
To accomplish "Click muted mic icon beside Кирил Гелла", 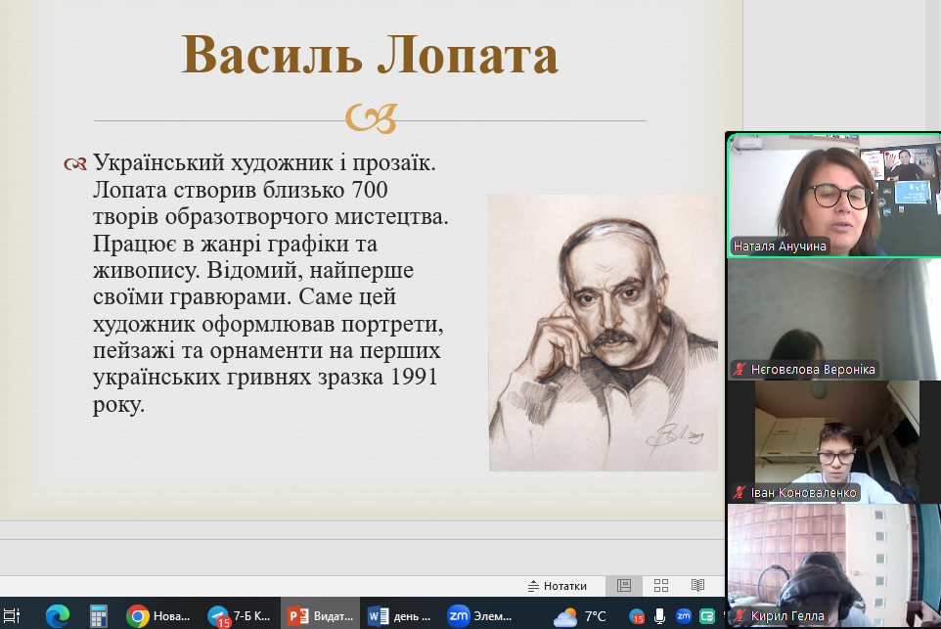I will tap(739, 616).
